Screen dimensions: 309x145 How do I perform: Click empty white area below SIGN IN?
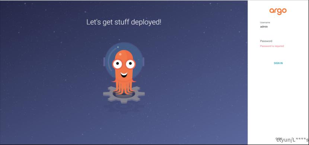(x=278, y=99)
